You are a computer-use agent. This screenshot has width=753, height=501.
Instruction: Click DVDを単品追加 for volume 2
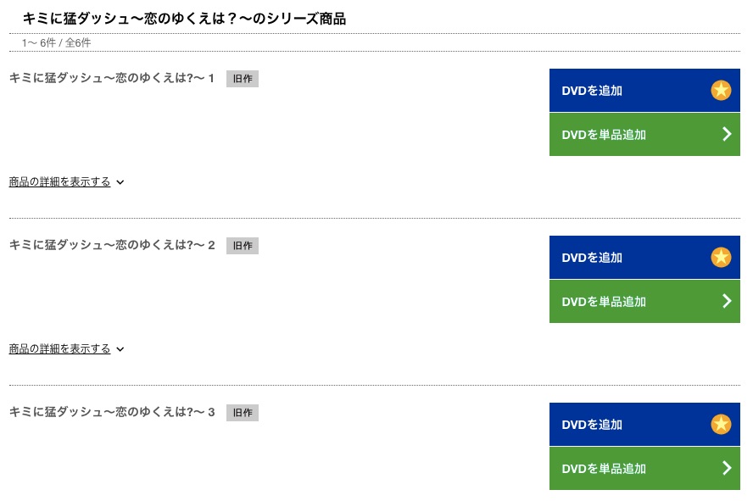[644, 302]
